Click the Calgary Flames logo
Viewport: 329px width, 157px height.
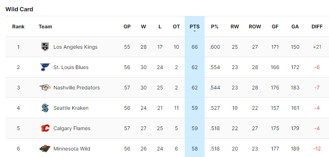(44, 128)
